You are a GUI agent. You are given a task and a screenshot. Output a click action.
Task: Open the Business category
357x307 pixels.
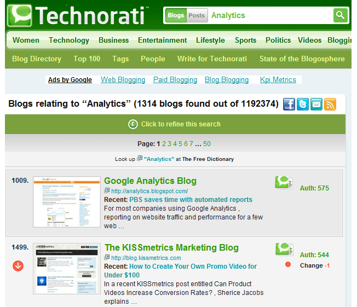[113, 40]
